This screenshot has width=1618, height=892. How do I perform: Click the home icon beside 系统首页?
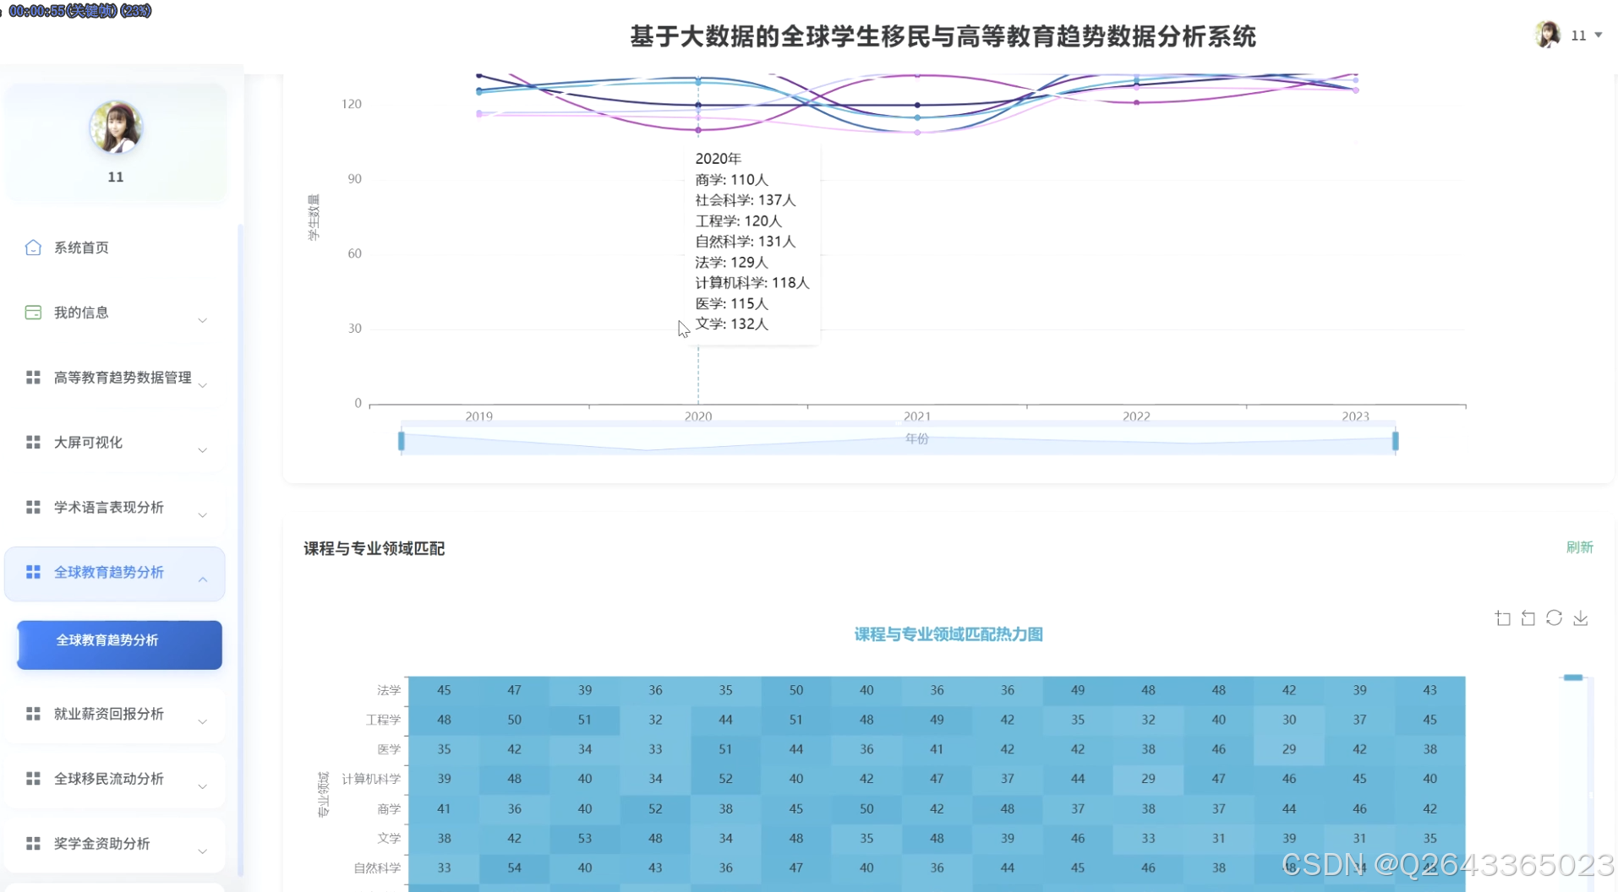tap(33, 247)
